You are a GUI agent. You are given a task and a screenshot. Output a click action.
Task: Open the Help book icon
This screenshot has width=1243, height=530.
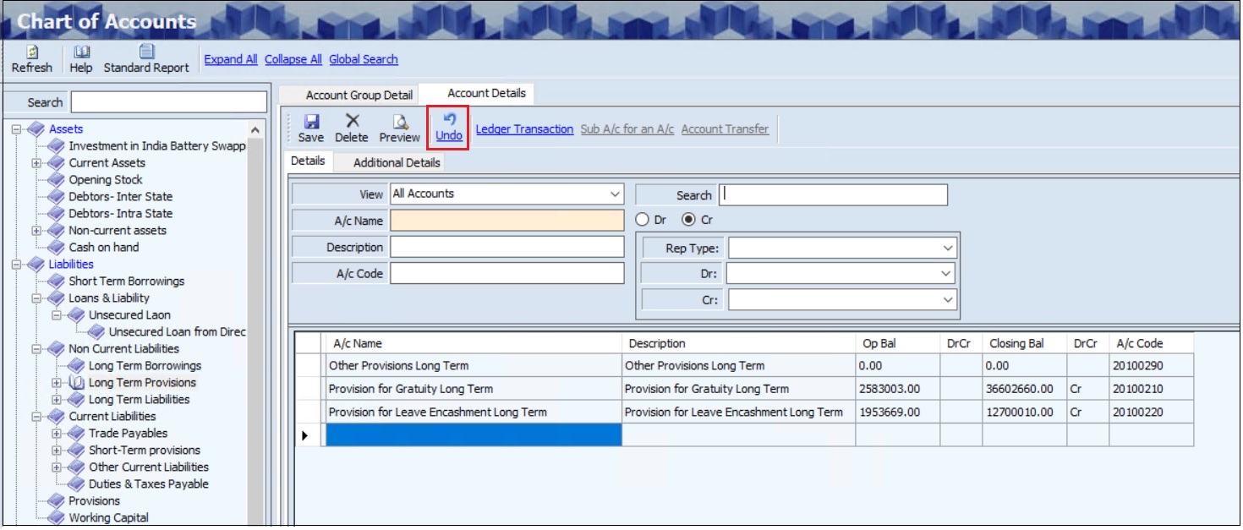(x=81, y=52)
